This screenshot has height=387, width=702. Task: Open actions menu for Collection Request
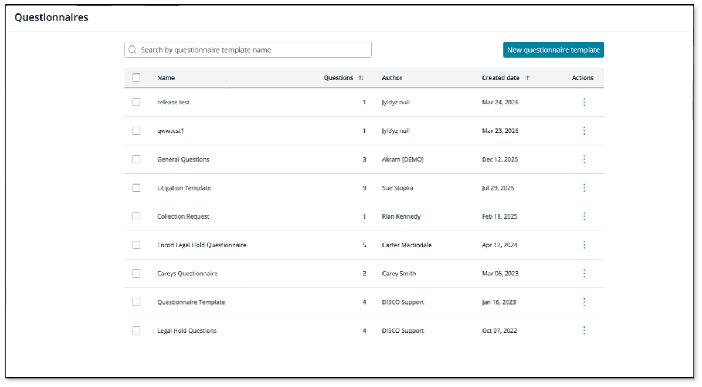click(x=584, y=216)
